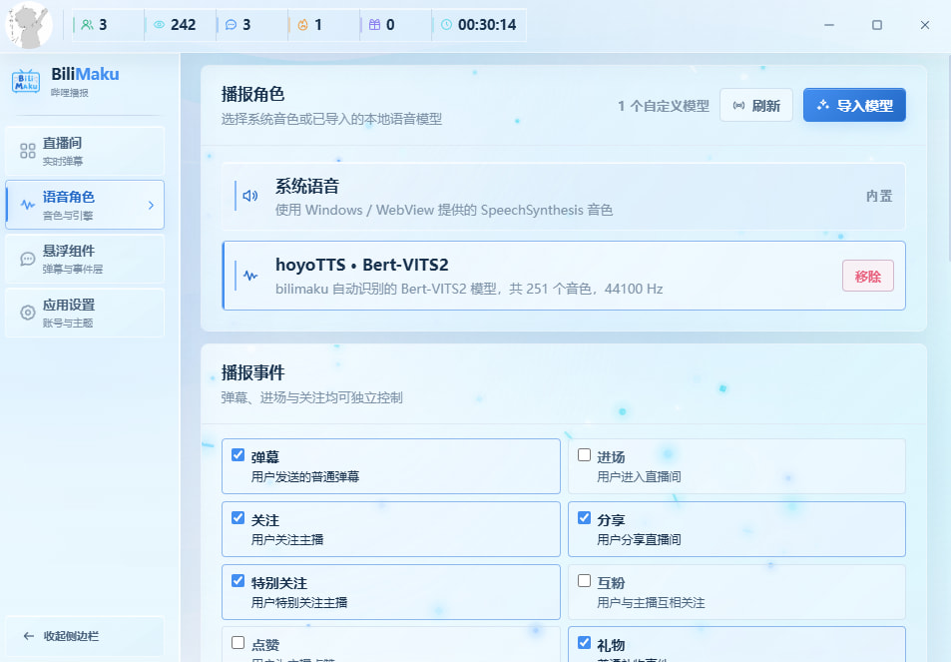Uncheck the 礼物 event checkbox
This screenshot has height=662, width=951.
[x=584, y=643]
